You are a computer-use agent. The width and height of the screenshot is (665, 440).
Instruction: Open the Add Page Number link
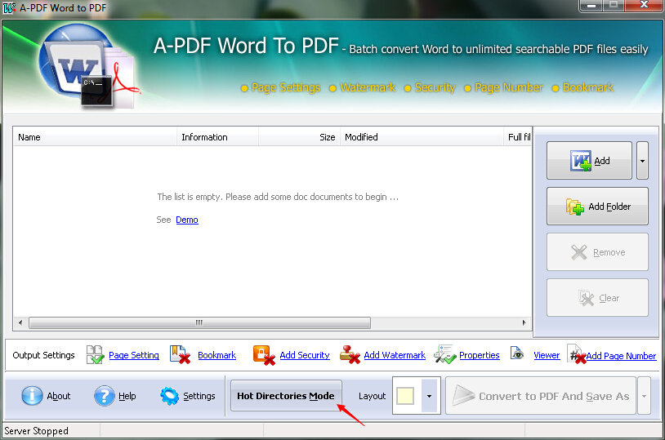(x=622, y=356)
